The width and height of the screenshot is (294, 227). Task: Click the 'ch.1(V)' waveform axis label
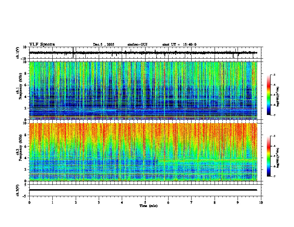pyautogui.click(x=18, y=53)
